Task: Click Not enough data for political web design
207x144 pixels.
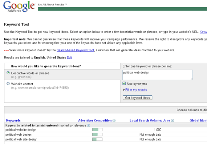Action: 150,135
